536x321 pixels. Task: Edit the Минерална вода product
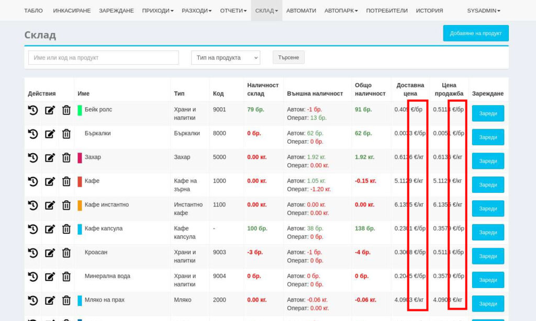click(x=50, y=277)
